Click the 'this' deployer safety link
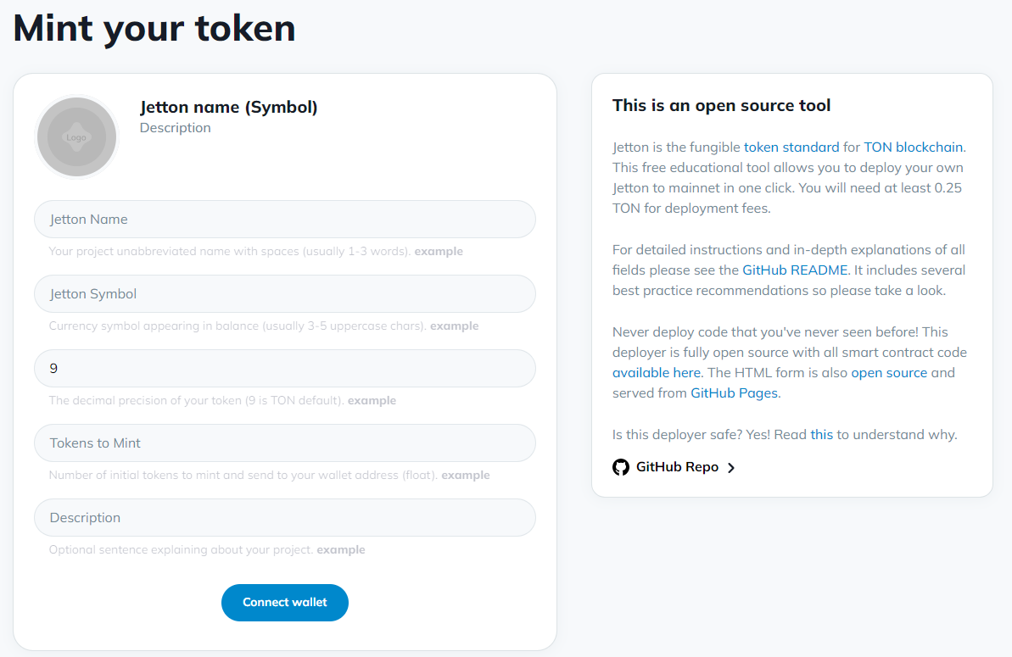 [821, 434]
